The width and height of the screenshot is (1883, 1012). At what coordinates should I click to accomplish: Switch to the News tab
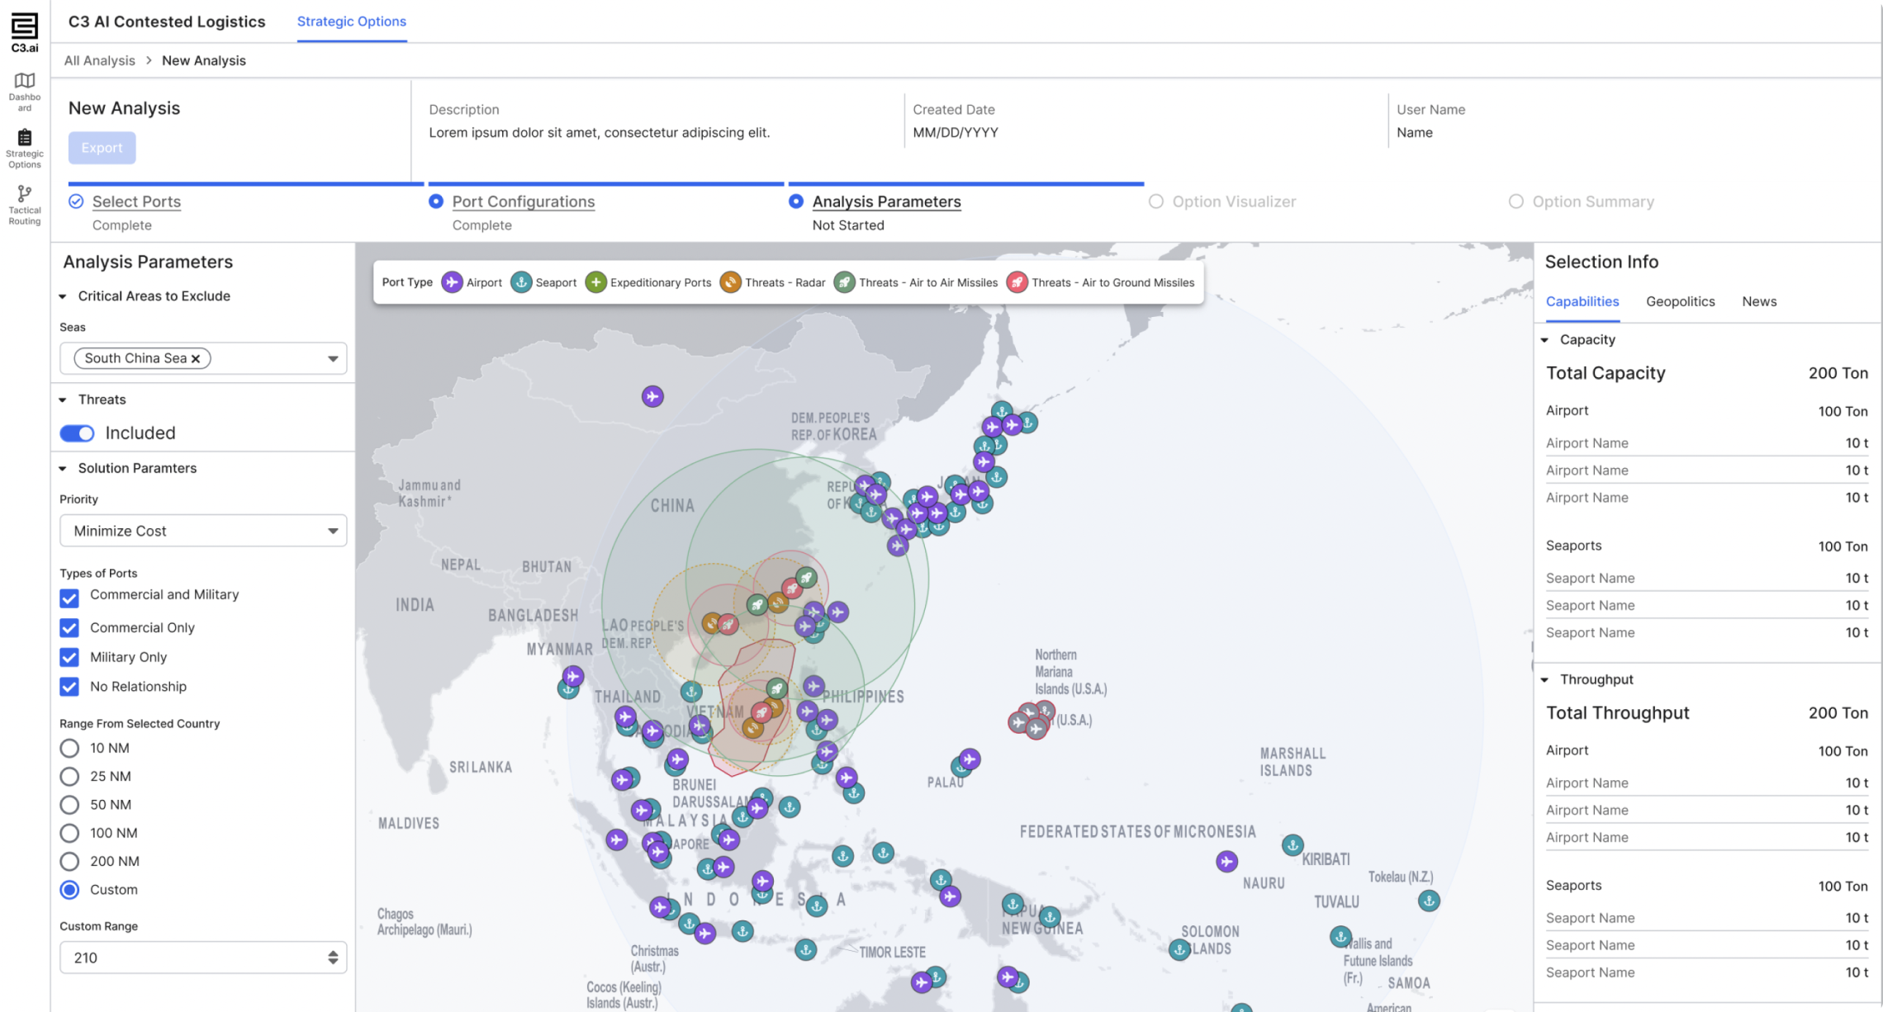[1759, 301]
